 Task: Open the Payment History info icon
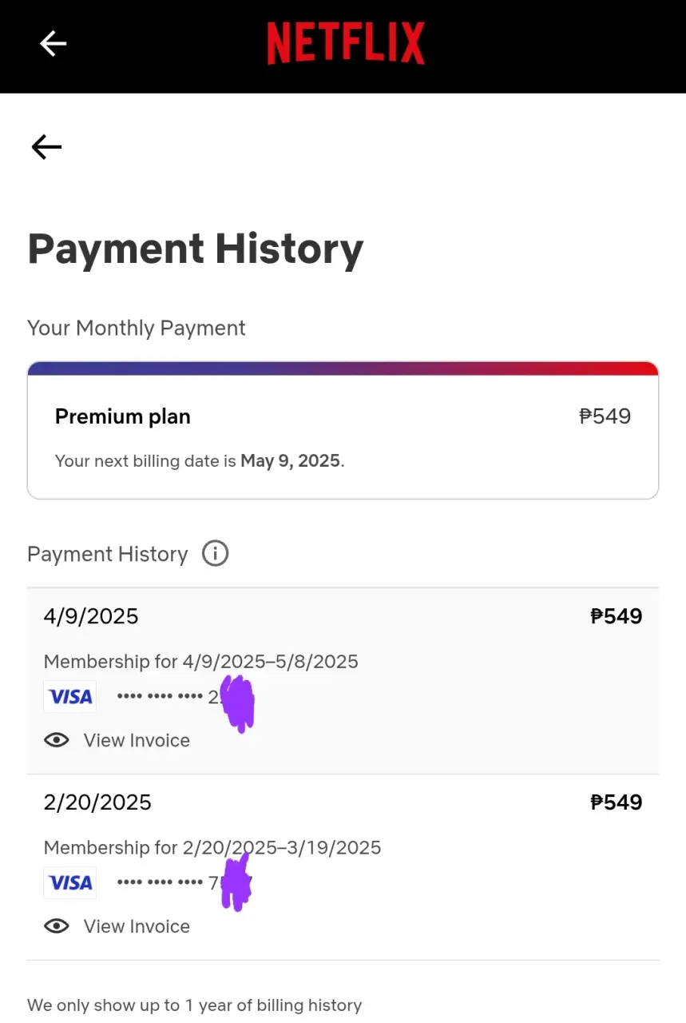[x=215, y=553]
